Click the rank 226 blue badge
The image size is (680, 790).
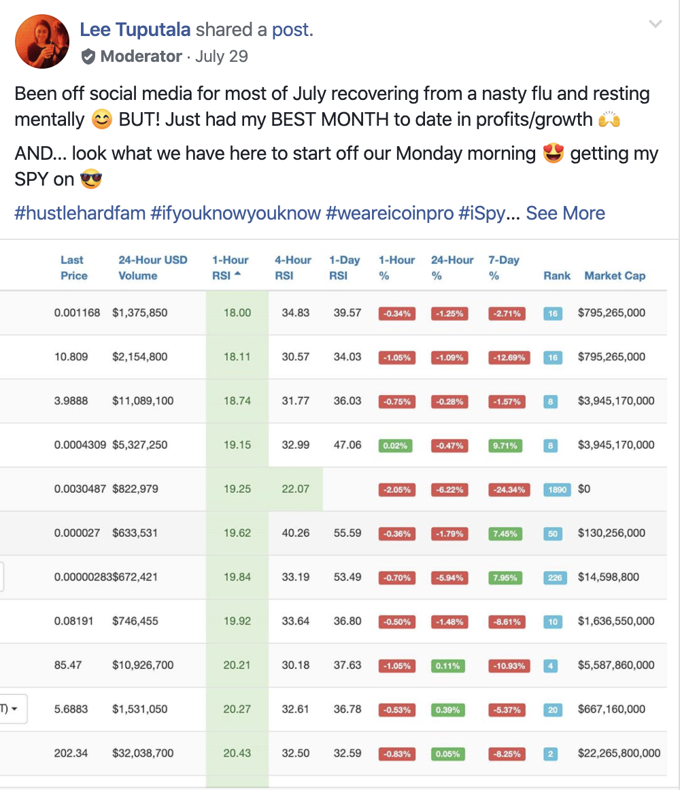click(x=555, y=578)
